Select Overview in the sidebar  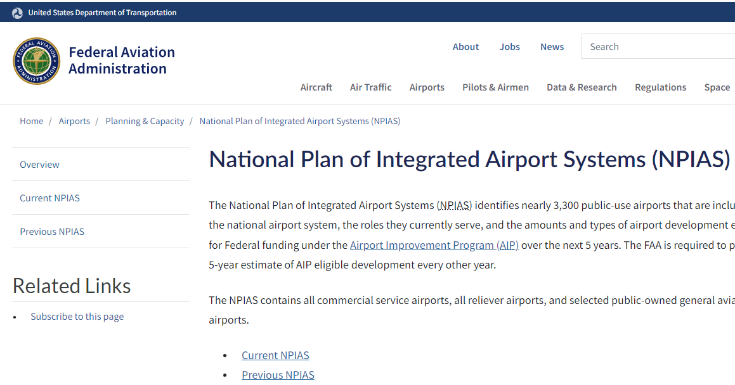coord(100,164)
